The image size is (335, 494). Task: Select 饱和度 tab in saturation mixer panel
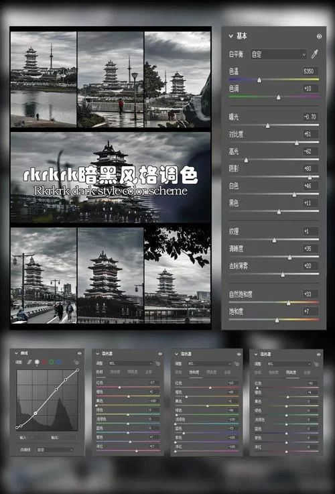(194, 373)
